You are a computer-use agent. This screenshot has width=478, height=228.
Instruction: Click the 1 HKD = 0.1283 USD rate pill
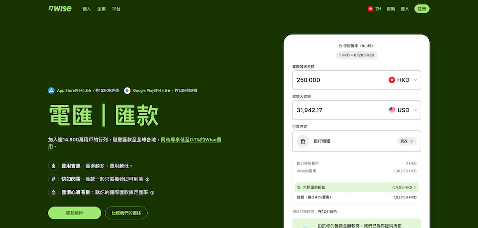(357, 55)
